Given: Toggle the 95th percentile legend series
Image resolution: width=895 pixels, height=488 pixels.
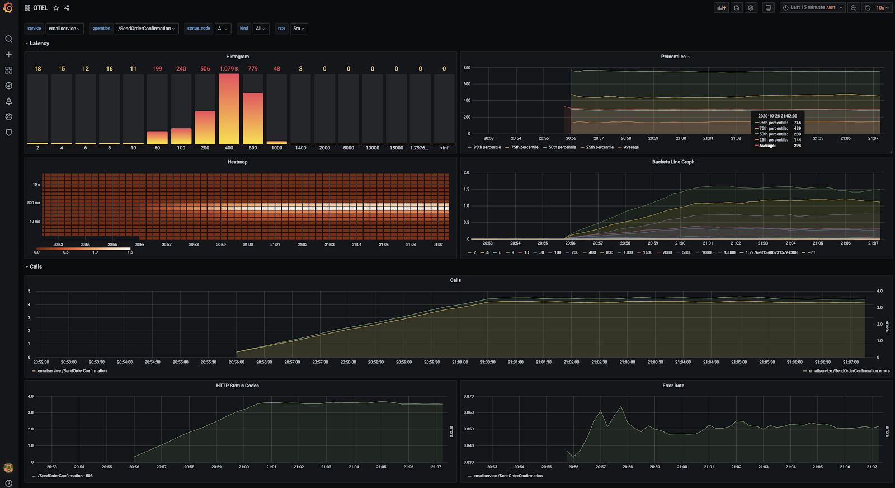Looking at the screenshot, I should 487,147.
